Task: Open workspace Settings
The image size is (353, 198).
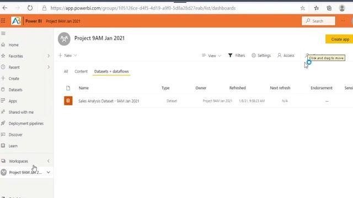Action: [261, 56]
